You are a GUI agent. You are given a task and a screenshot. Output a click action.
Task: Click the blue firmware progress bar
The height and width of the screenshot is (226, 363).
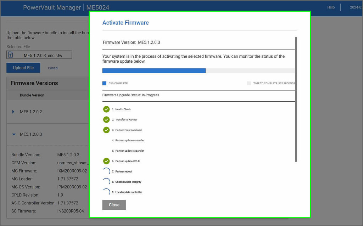pos(154,71)
